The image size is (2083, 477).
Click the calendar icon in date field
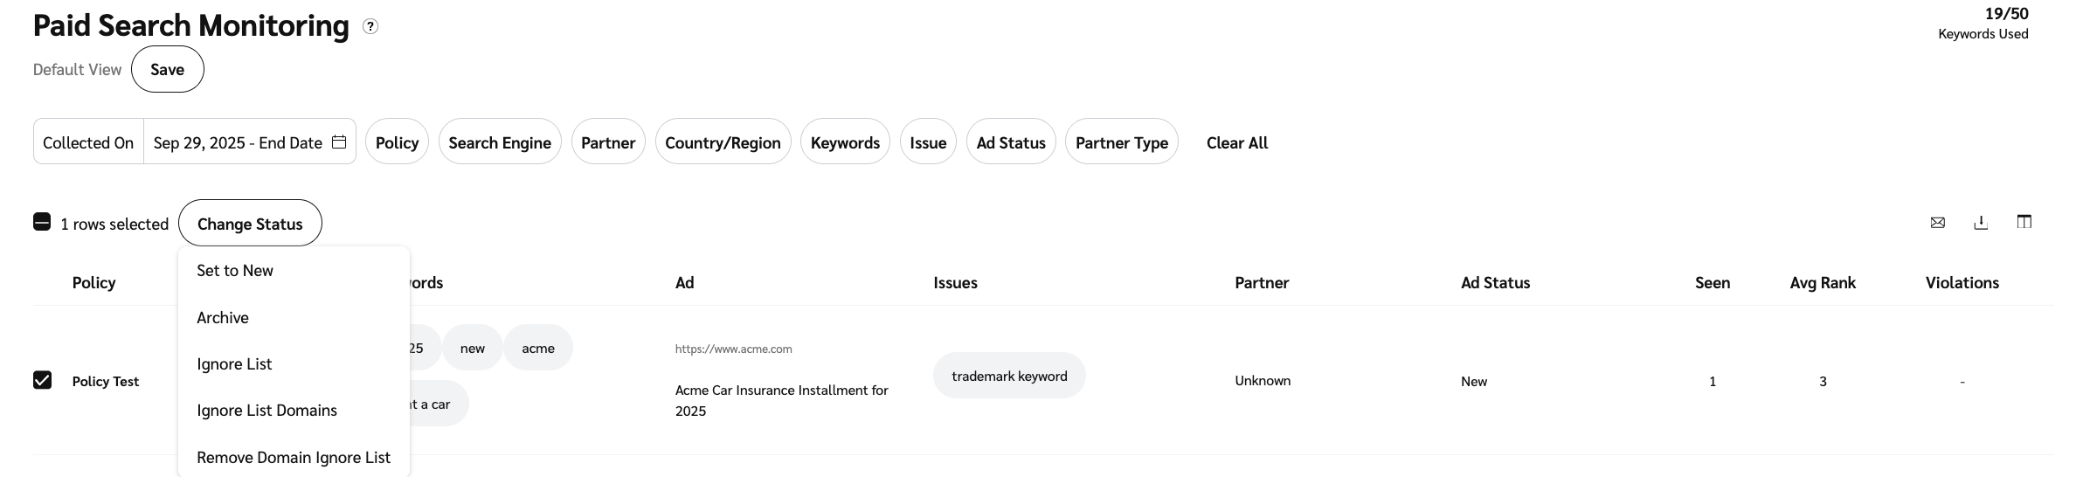[339, 142]
